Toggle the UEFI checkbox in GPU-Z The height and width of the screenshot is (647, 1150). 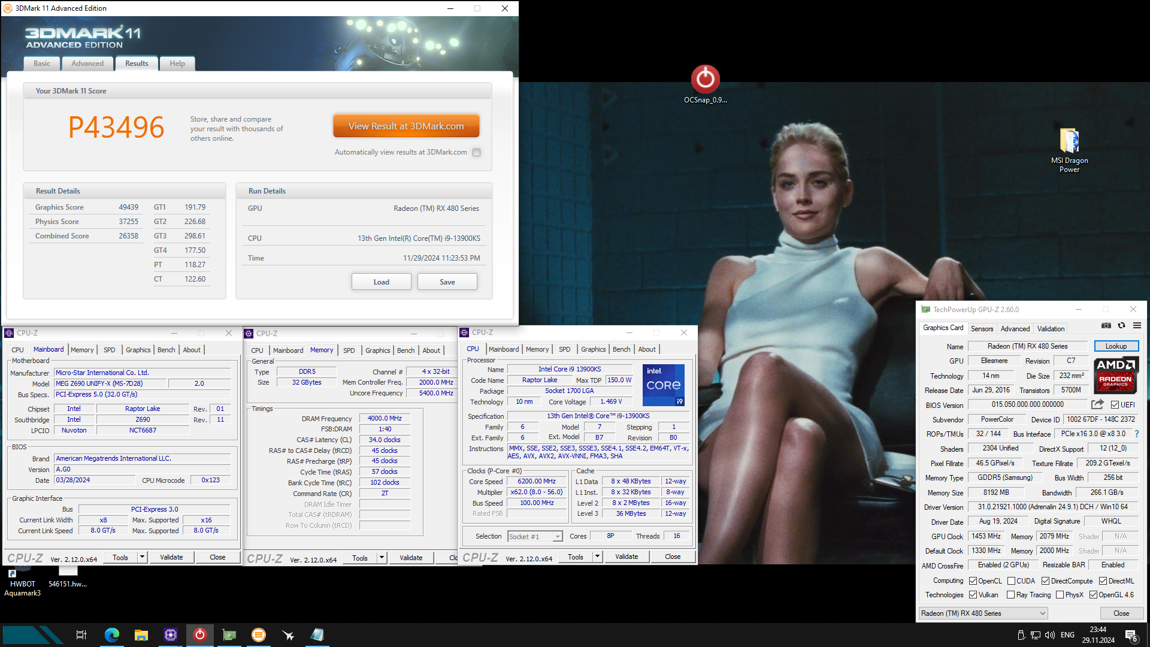point(1115,405)
